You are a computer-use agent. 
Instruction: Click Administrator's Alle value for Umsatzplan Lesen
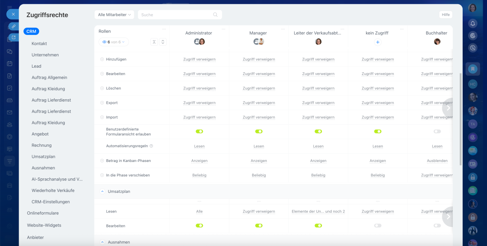click(x=199, y=211)
